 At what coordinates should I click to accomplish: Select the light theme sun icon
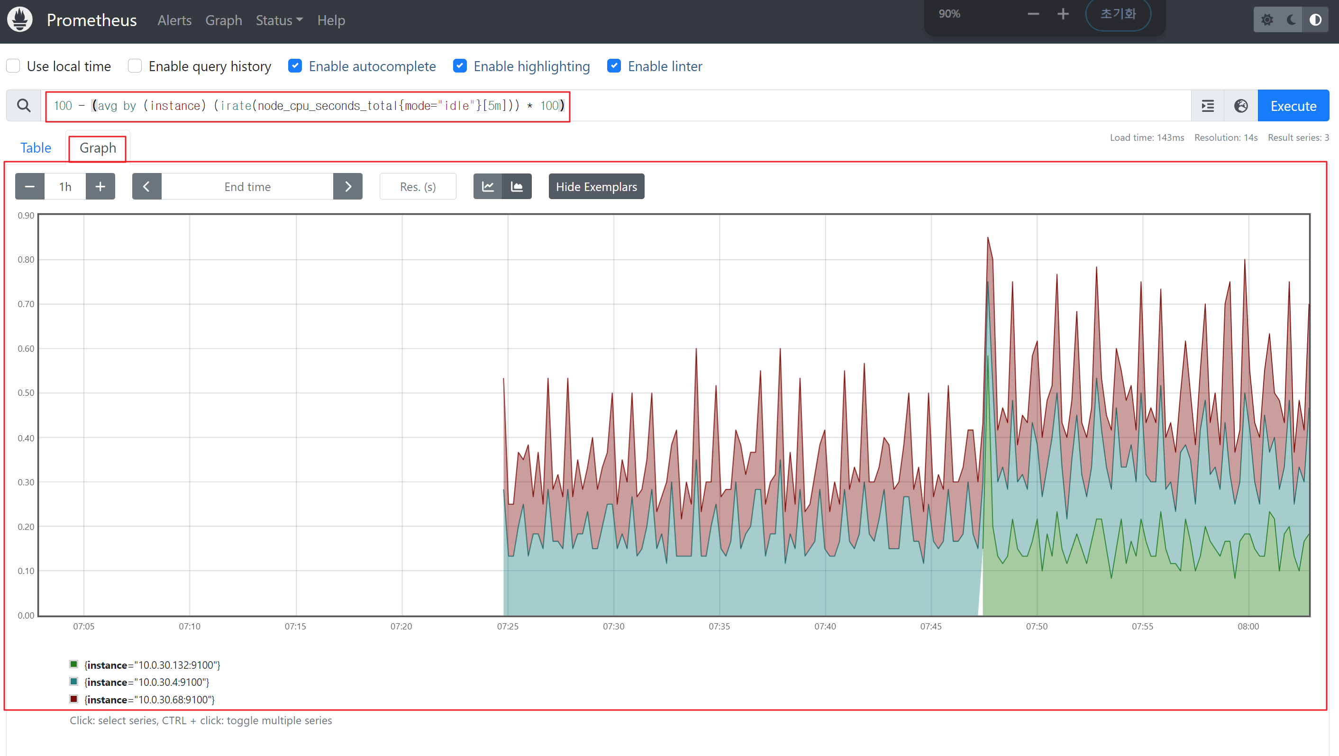click(1267, 20)
